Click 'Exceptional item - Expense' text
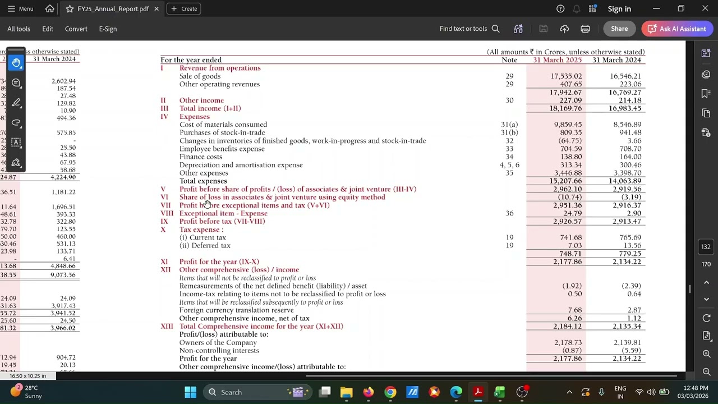 click(x=223, y=213)
